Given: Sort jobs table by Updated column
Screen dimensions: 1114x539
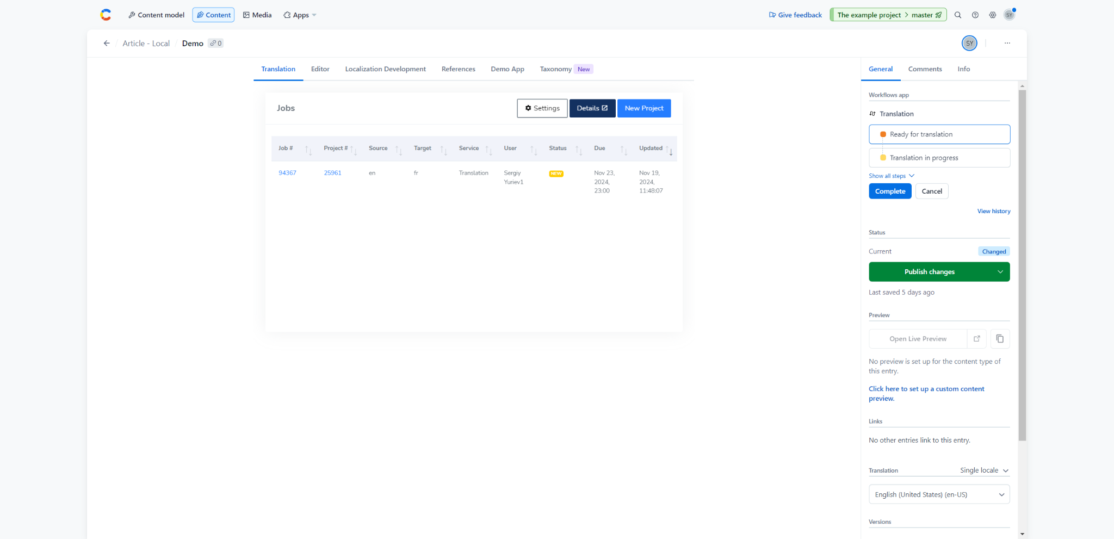Looking at the screenshot, I should (669, 150).
